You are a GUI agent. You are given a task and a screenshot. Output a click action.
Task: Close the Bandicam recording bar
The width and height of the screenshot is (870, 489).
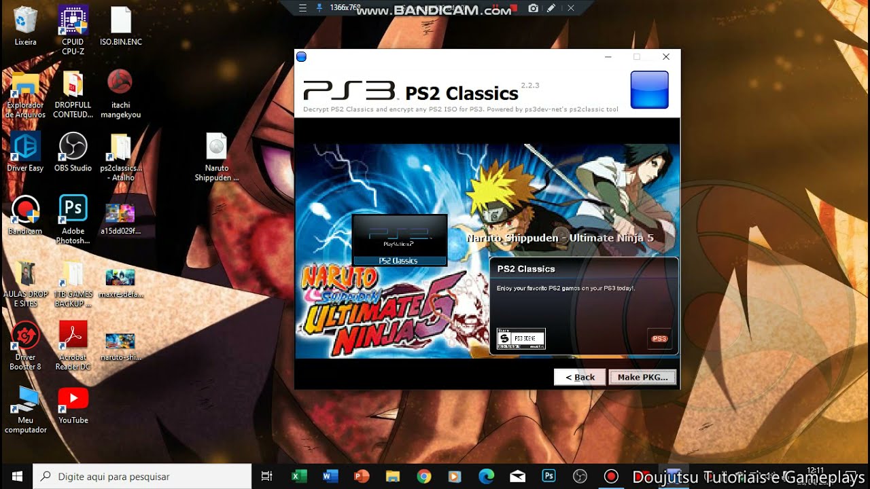pyautogui.click(x=571, y=8)
